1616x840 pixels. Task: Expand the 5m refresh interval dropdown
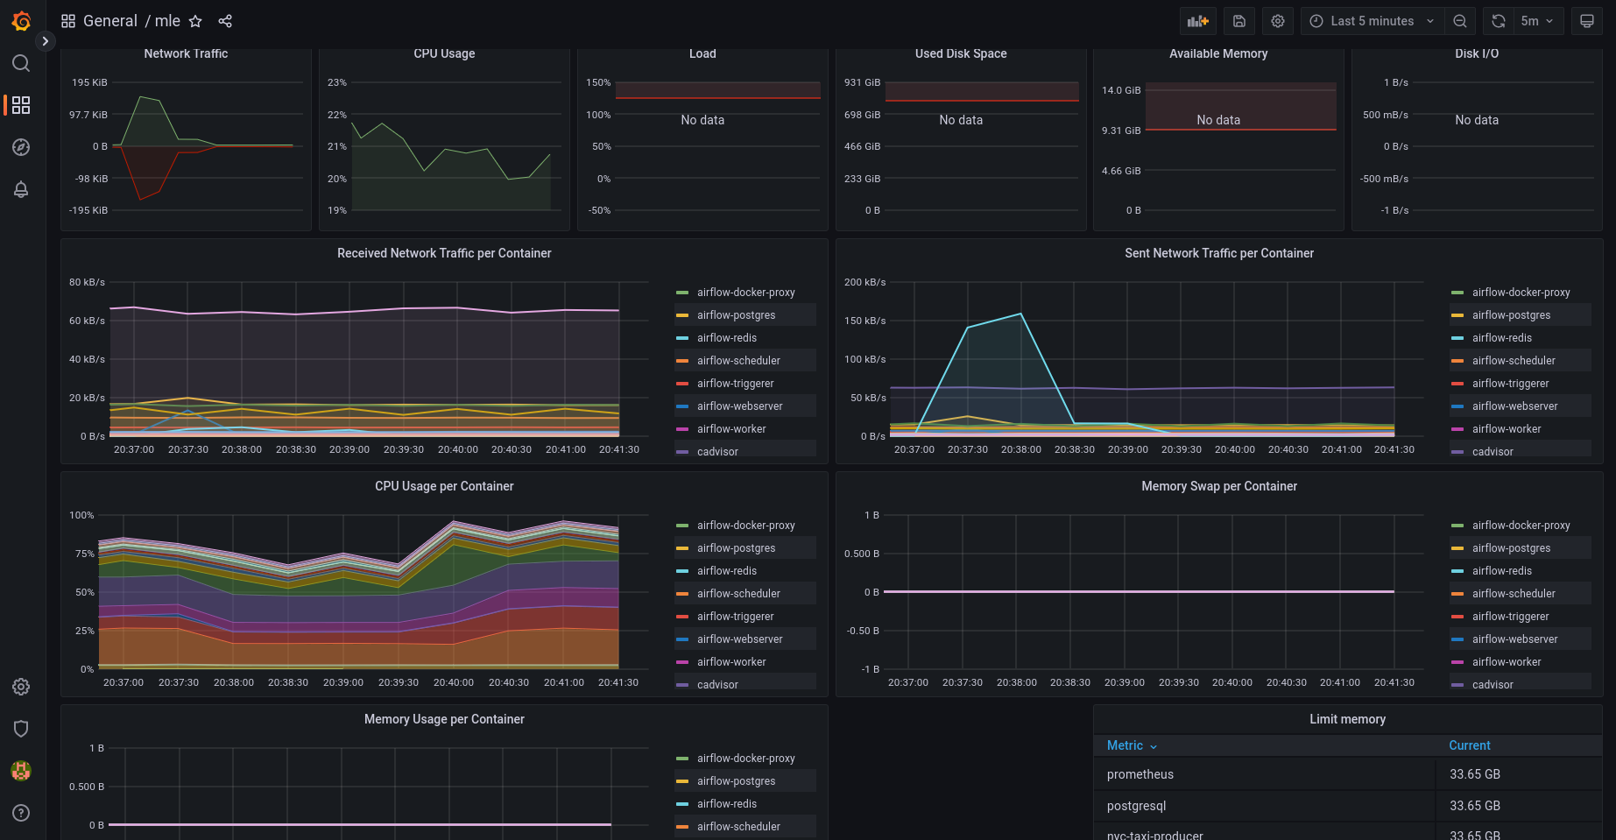(x=1537, y=21)
